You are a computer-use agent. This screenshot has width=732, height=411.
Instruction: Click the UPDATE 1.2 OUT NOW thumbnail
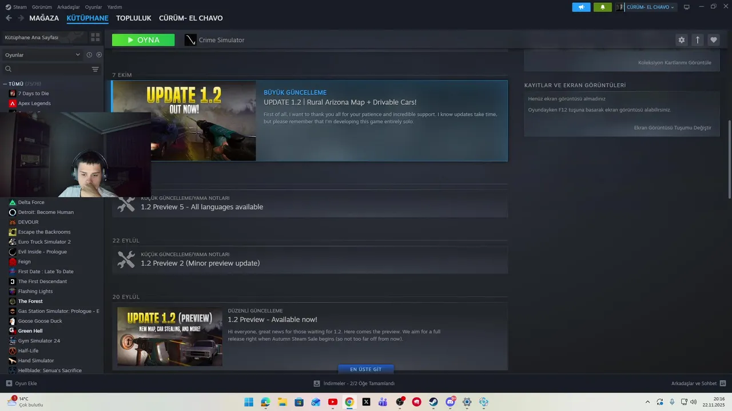[184, 121]
